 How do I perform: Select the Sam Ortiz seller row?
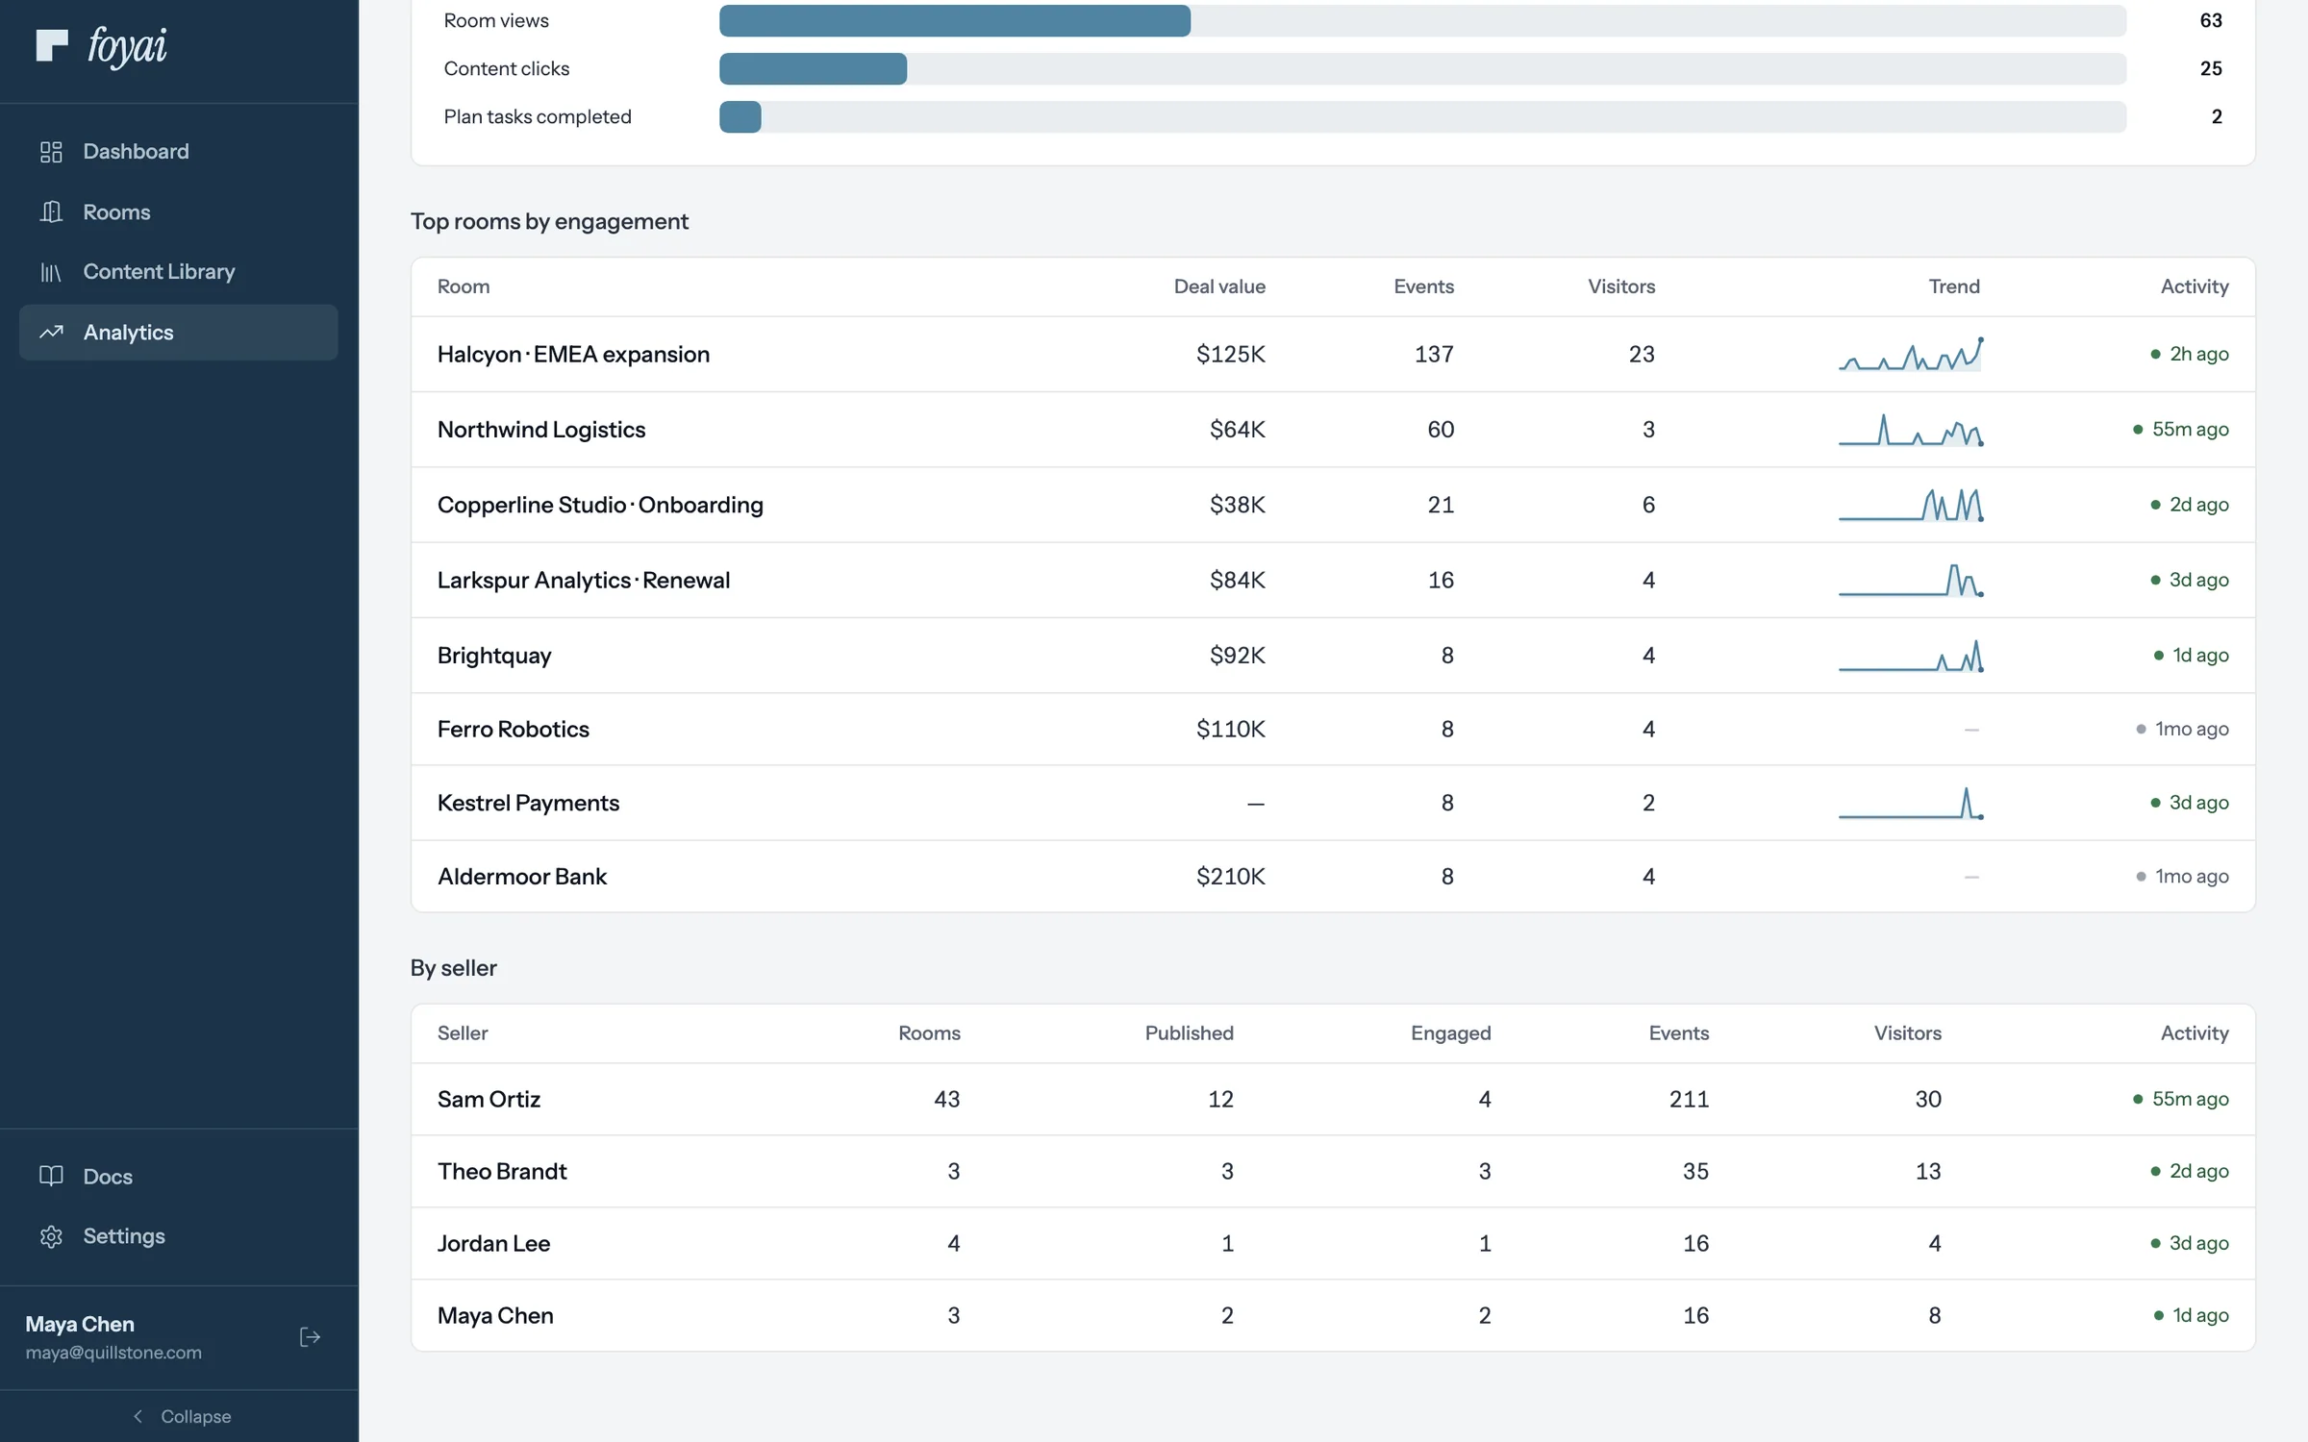(1333, 1099)
